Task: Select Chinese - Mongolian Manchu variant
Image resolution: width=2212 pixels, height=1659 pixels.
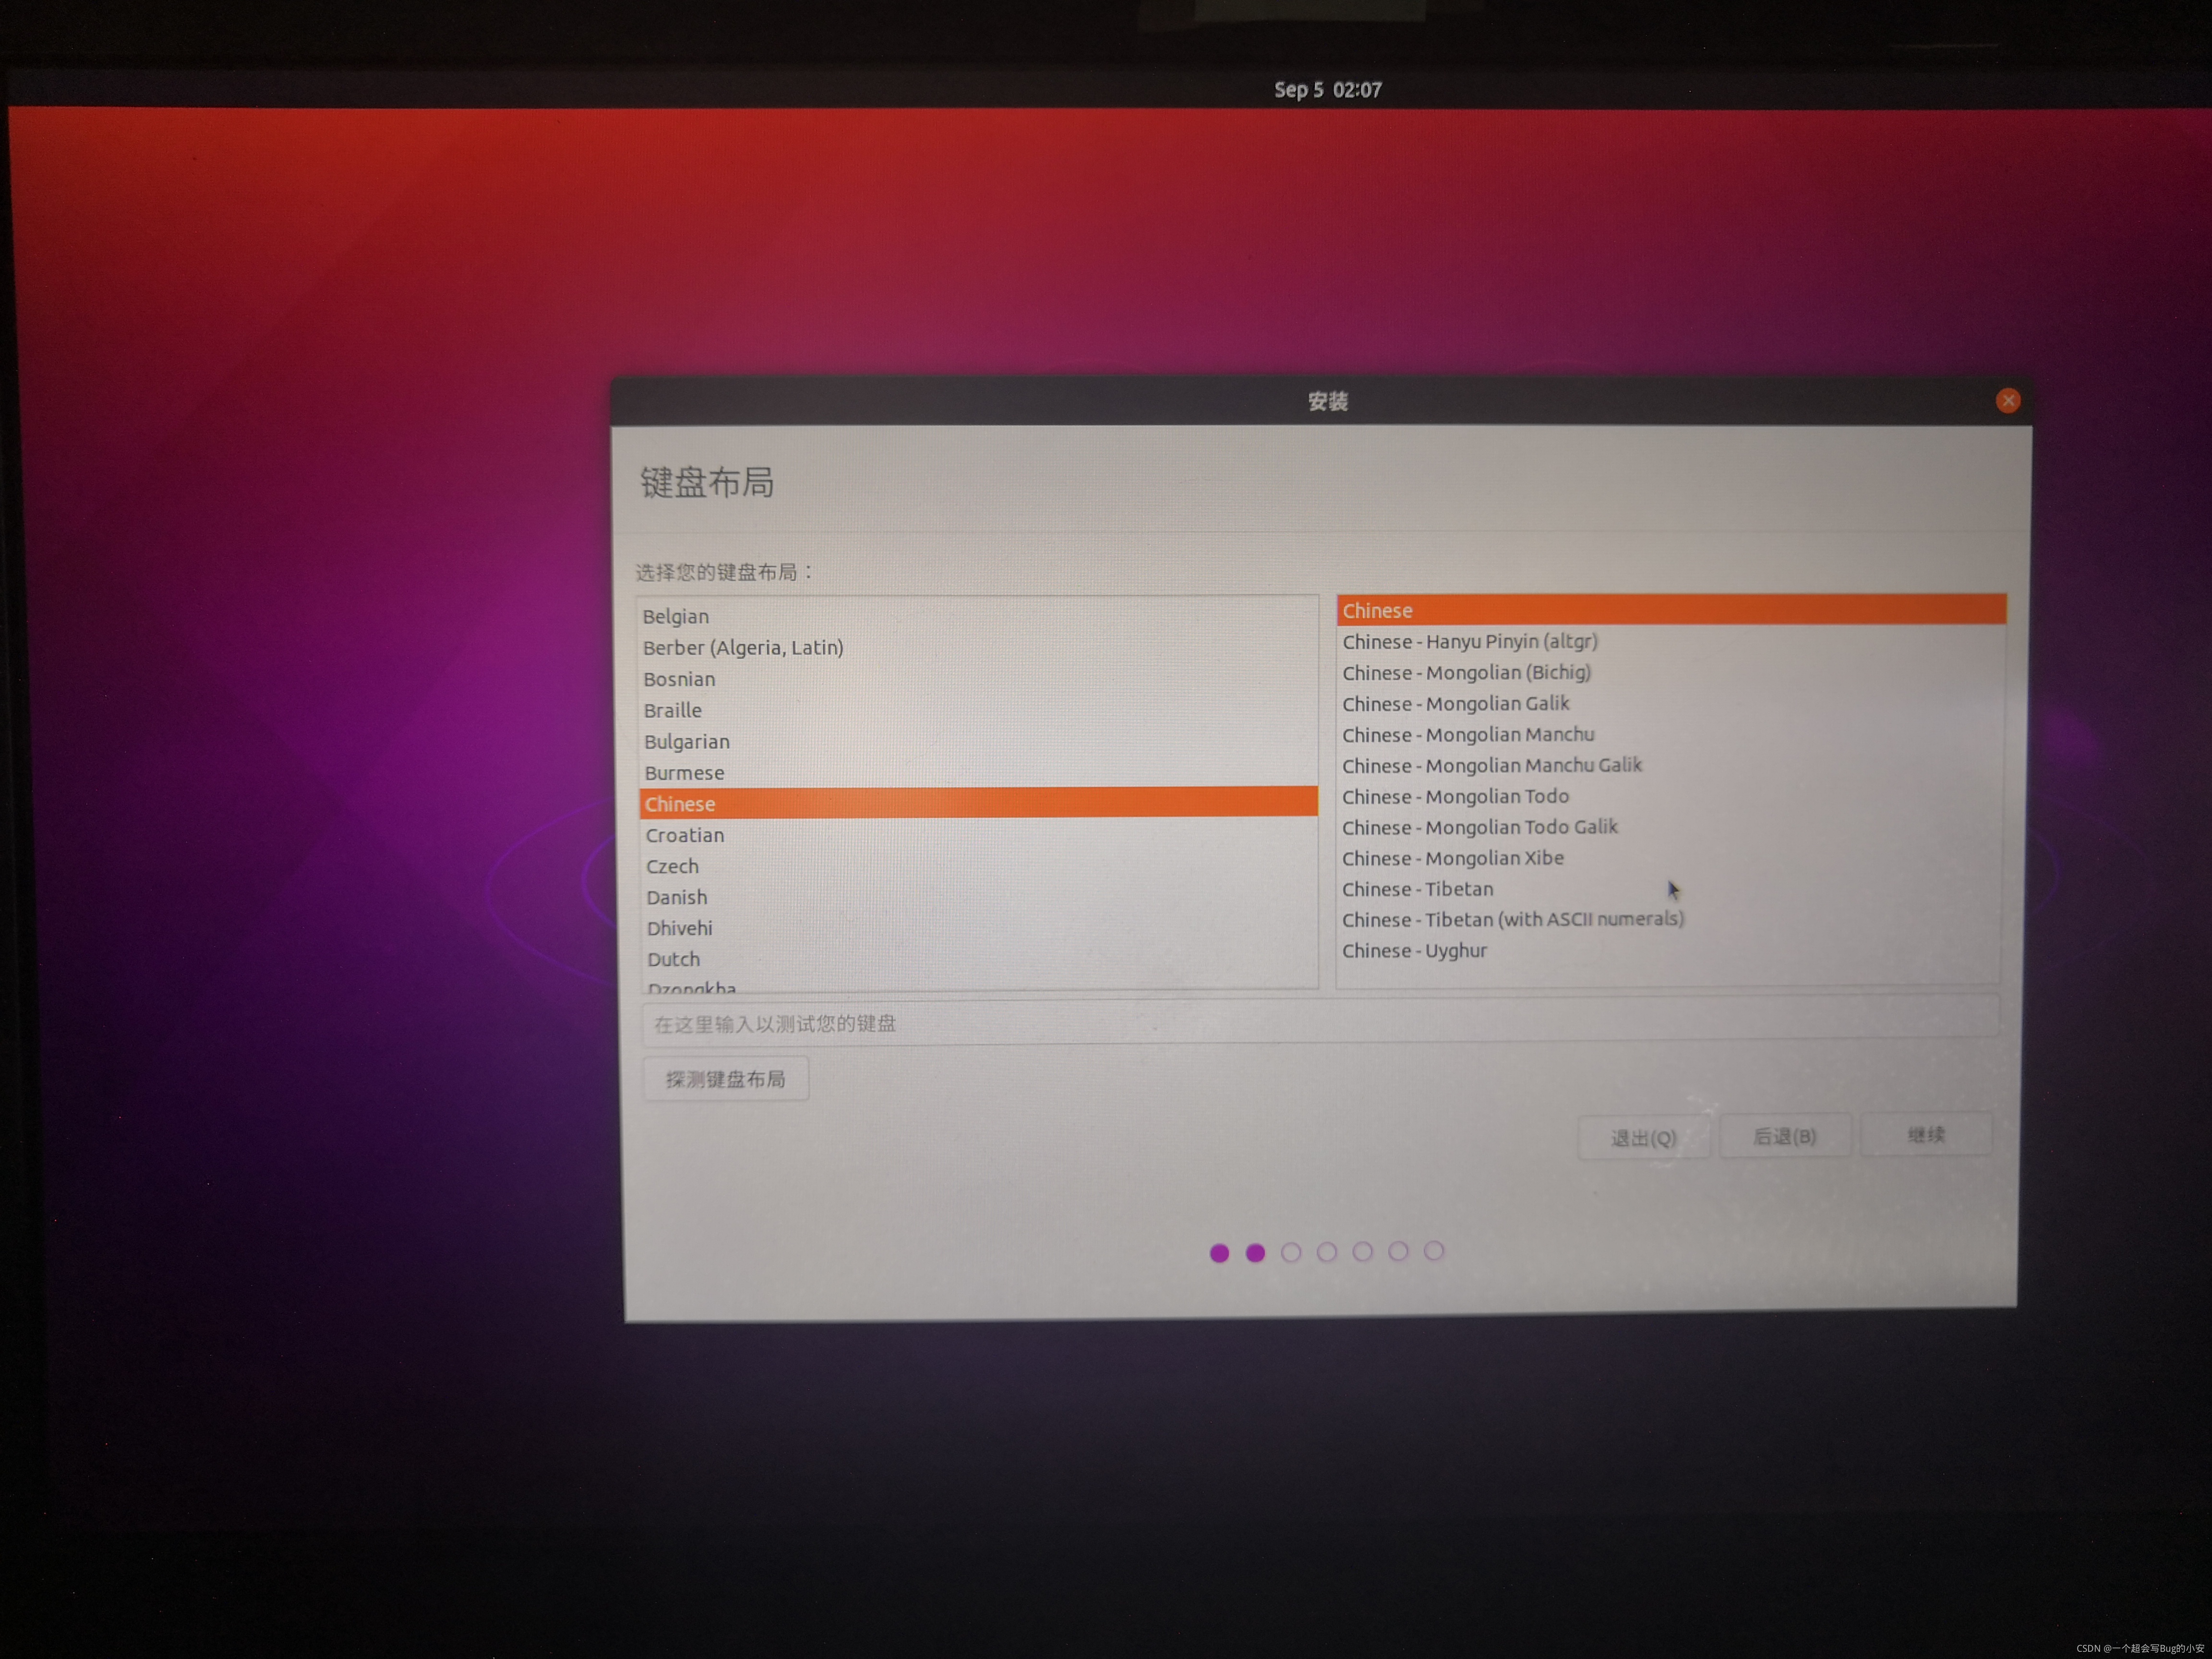Action: (x=1671, y=734)
